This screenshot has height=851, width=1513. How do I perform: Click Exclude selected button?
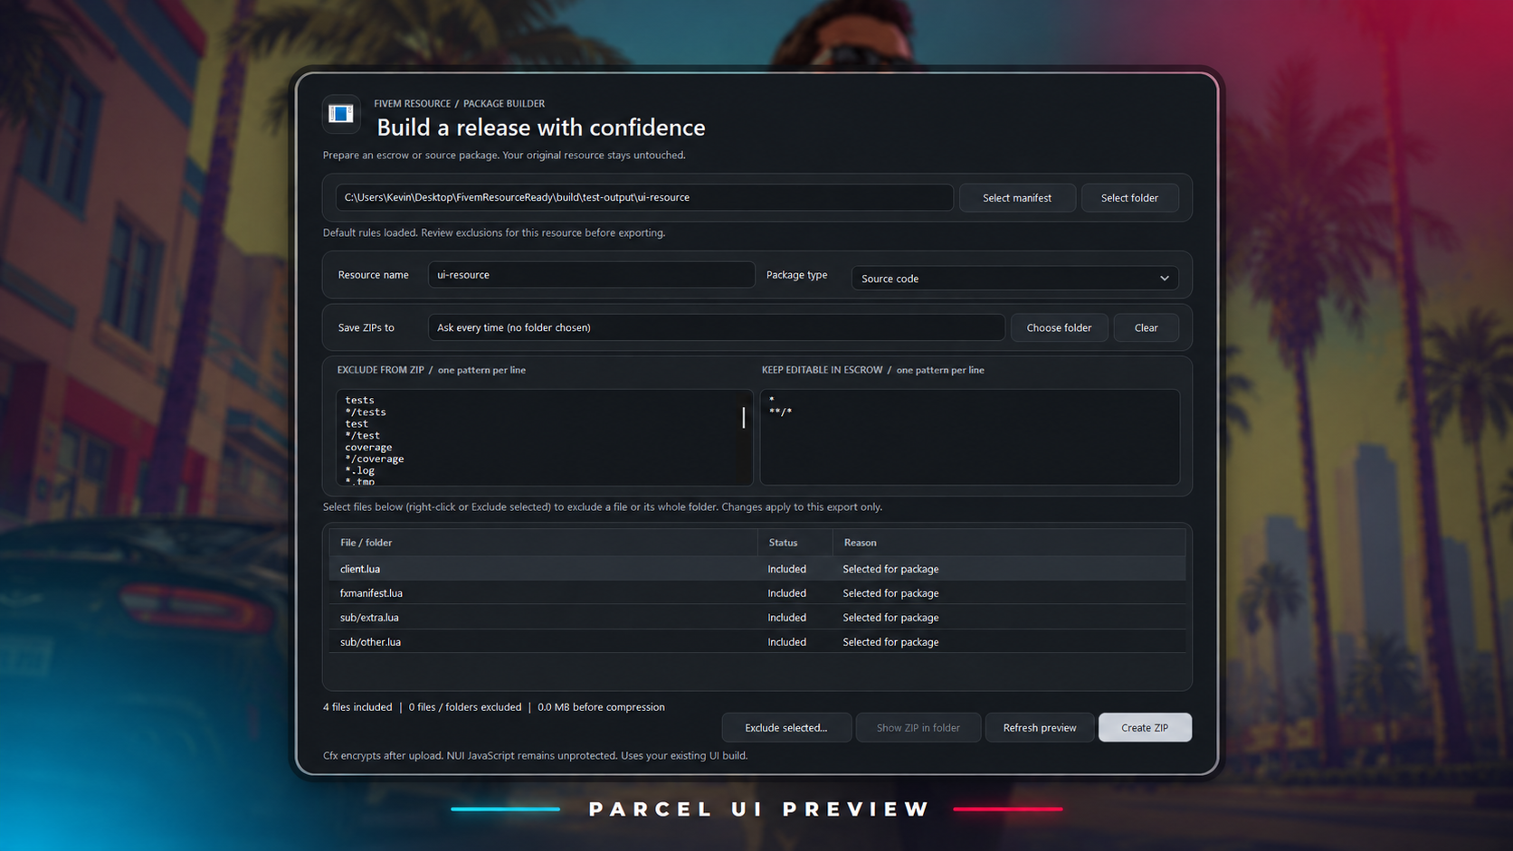[x=786, y=728]
